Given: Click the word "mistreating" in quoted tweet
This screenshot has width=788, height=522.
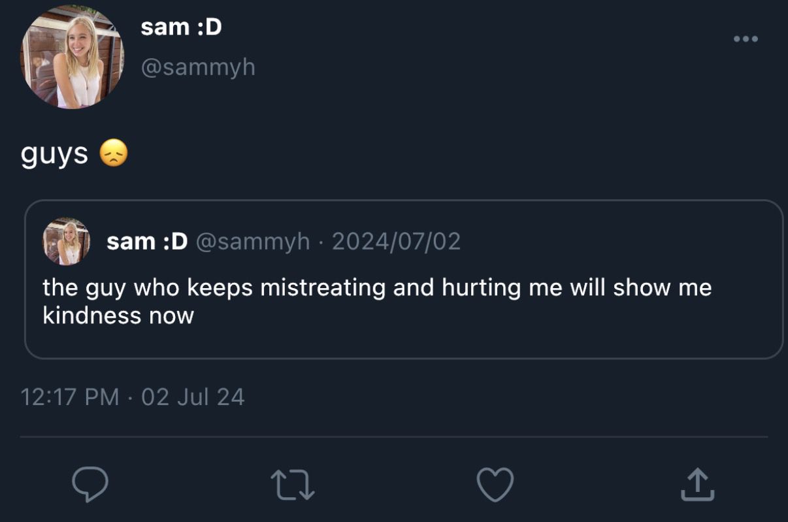Looking at the screenshot, I should [x=323, y=287].
